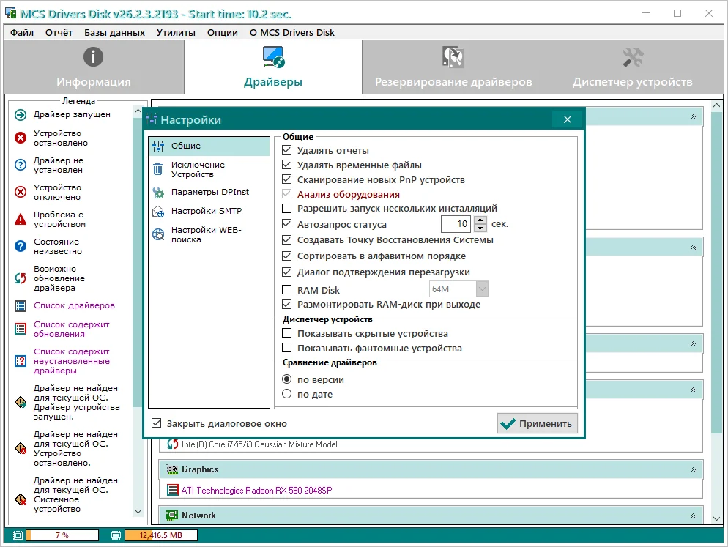728x547 pixels.
Task: Open the Утилиты menu
Action: coord(176,32)
